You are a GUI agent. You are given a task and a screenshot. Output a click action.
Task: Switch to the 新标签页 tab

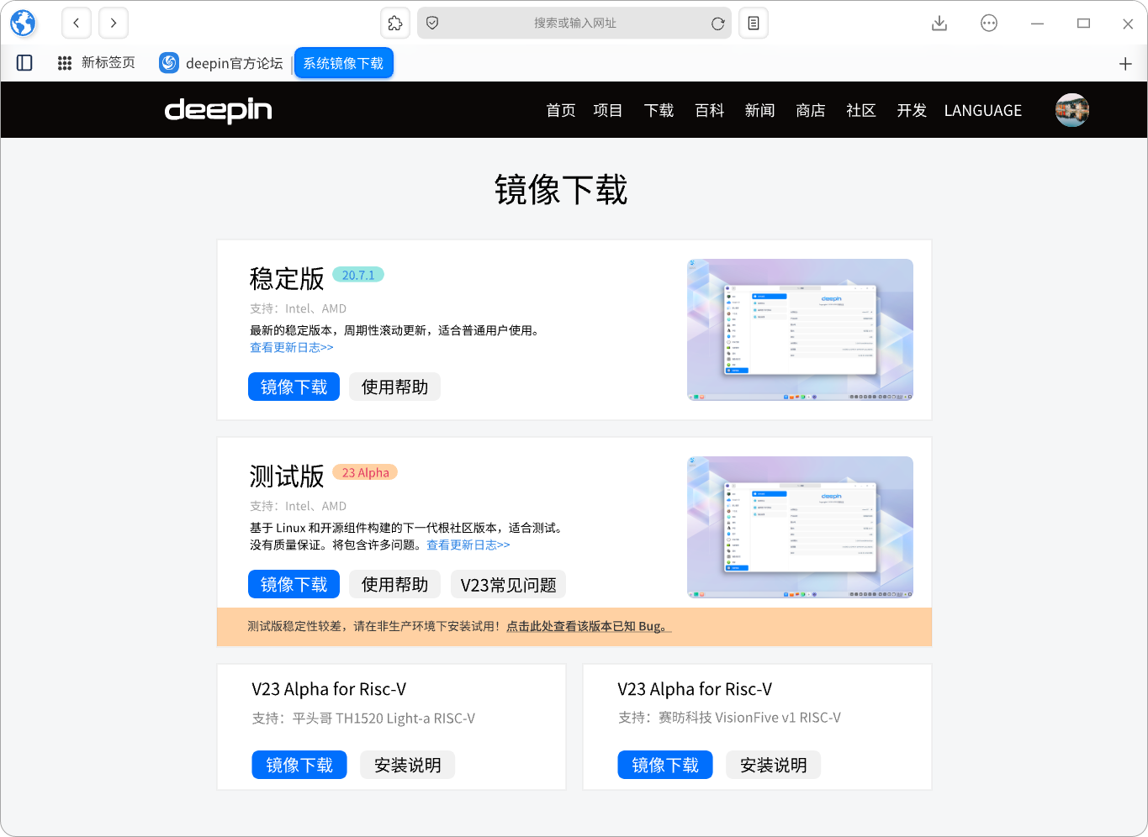[x=97, y=63]
